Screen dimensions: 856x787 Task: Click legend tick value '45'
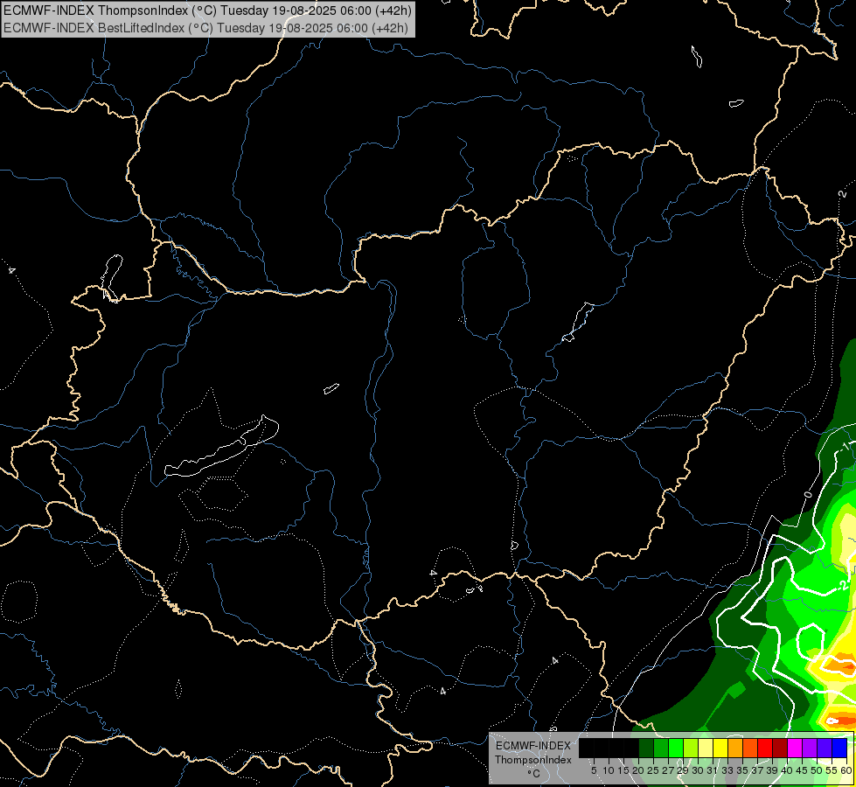pyautogui.click(x=802, y=770)
